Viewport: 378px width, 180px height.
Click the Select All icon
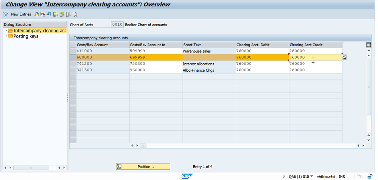[x=56, y=14]
